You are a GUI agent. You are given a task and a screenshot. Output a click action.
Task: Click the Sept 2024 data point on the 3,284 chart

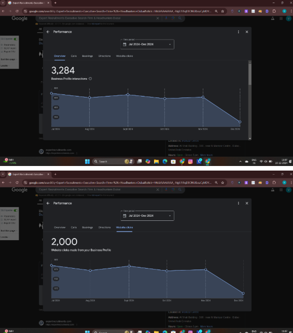coord(128,95)
